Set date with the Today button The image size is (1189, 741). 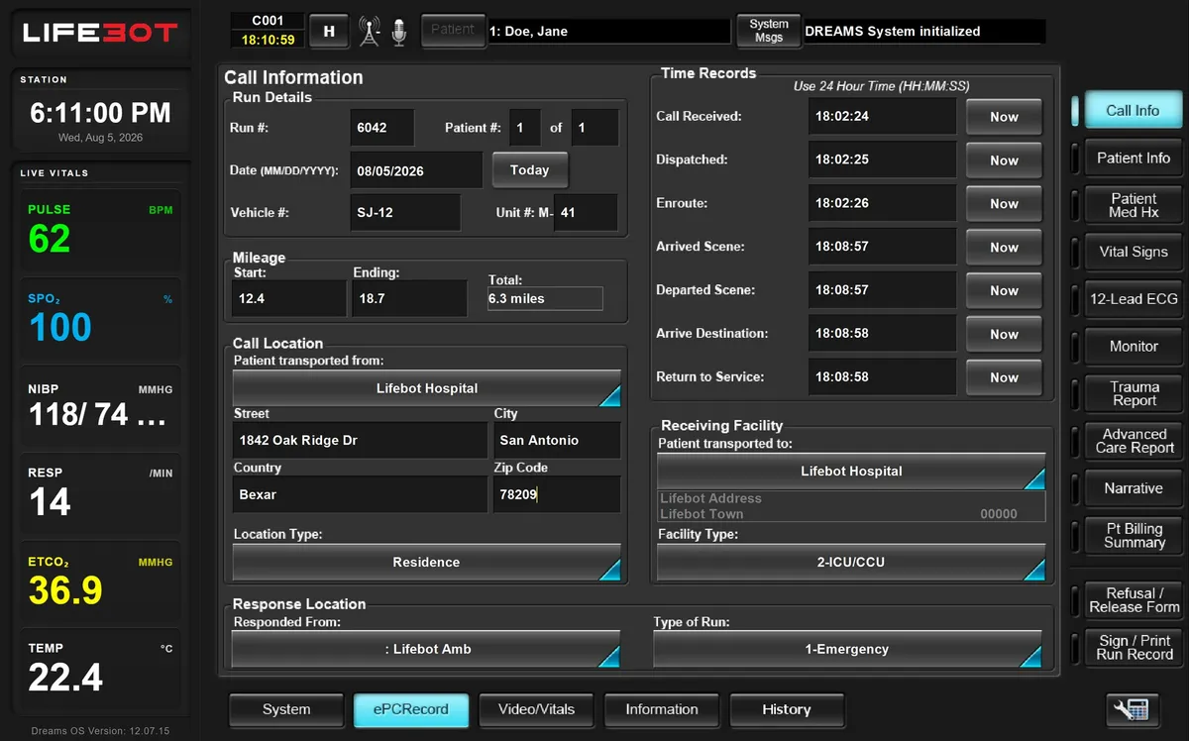click(530, 170)
